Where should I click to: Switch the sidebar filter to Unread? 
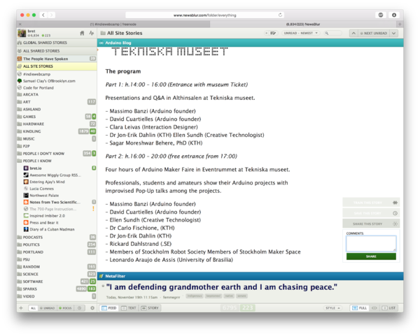pos(47,308)
